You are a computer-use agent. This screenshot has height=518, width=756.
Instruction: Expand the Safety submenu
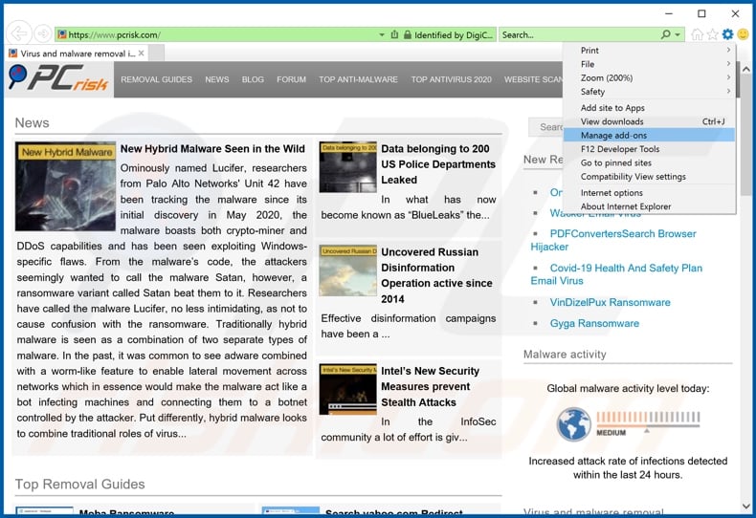pyautogui.click(x=649, y=92)
